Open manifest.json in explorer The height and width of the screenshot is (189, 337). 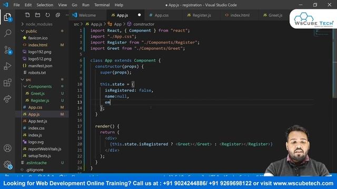40,66
